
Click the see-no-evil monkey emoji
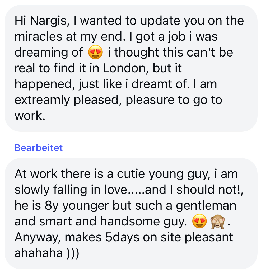218,221
